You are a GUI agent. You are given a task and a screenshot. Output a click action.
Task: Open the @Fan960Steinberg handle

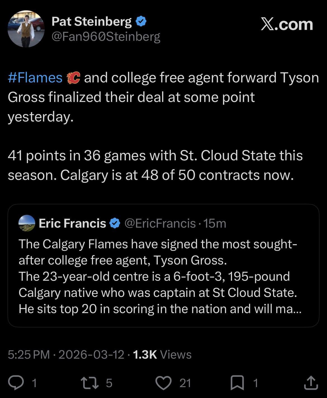click(106, 37)
